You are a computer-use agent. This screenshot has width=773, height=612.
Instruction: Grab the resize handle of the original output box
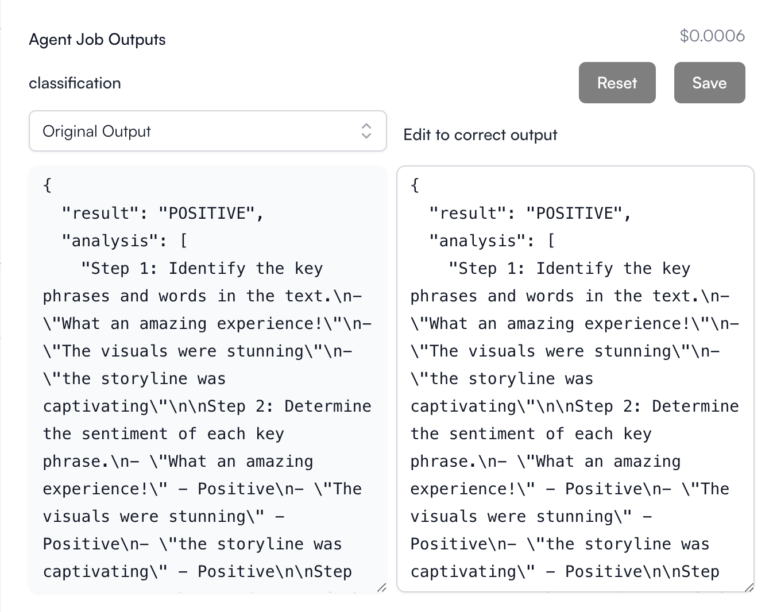pos(382,587)
